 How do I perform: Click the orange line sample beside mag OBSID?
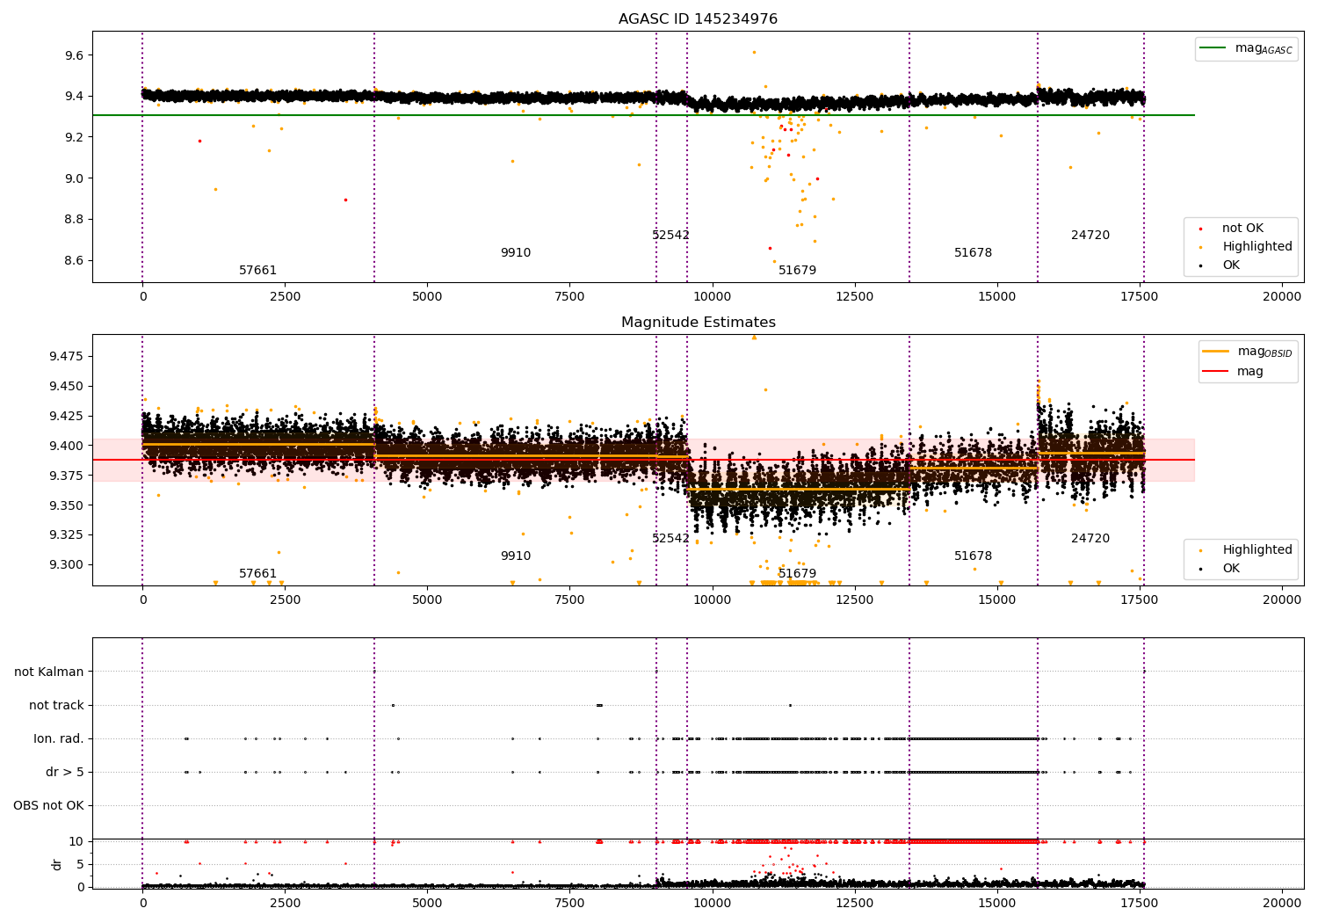point(1216,352)
